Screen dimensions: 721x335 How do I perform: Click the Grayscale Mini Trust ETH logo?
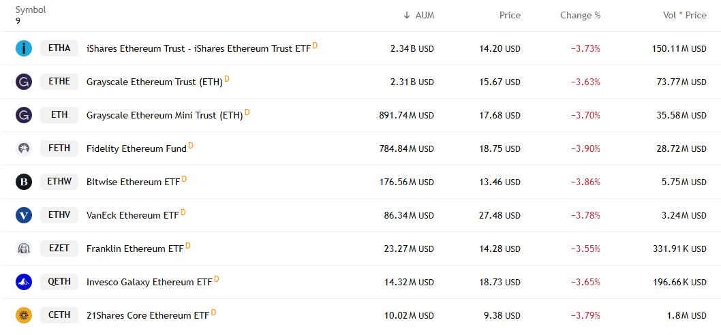pyautogui.click(x=24, y=115)
